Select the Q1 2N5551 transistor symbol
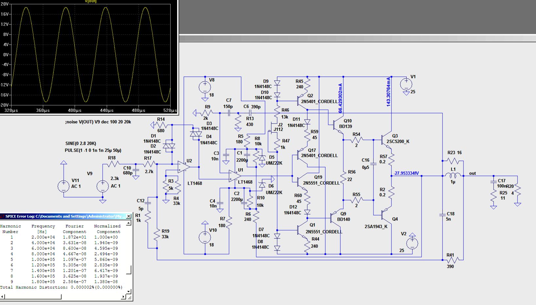 [x=302, y=230]
